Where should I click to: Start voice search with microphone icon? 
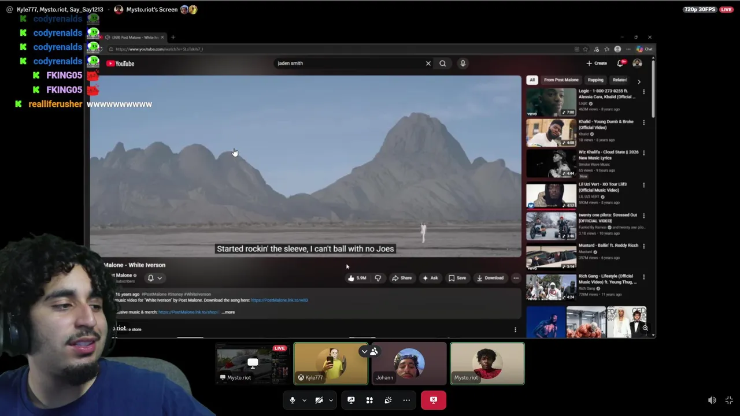(x=463, y=64)
